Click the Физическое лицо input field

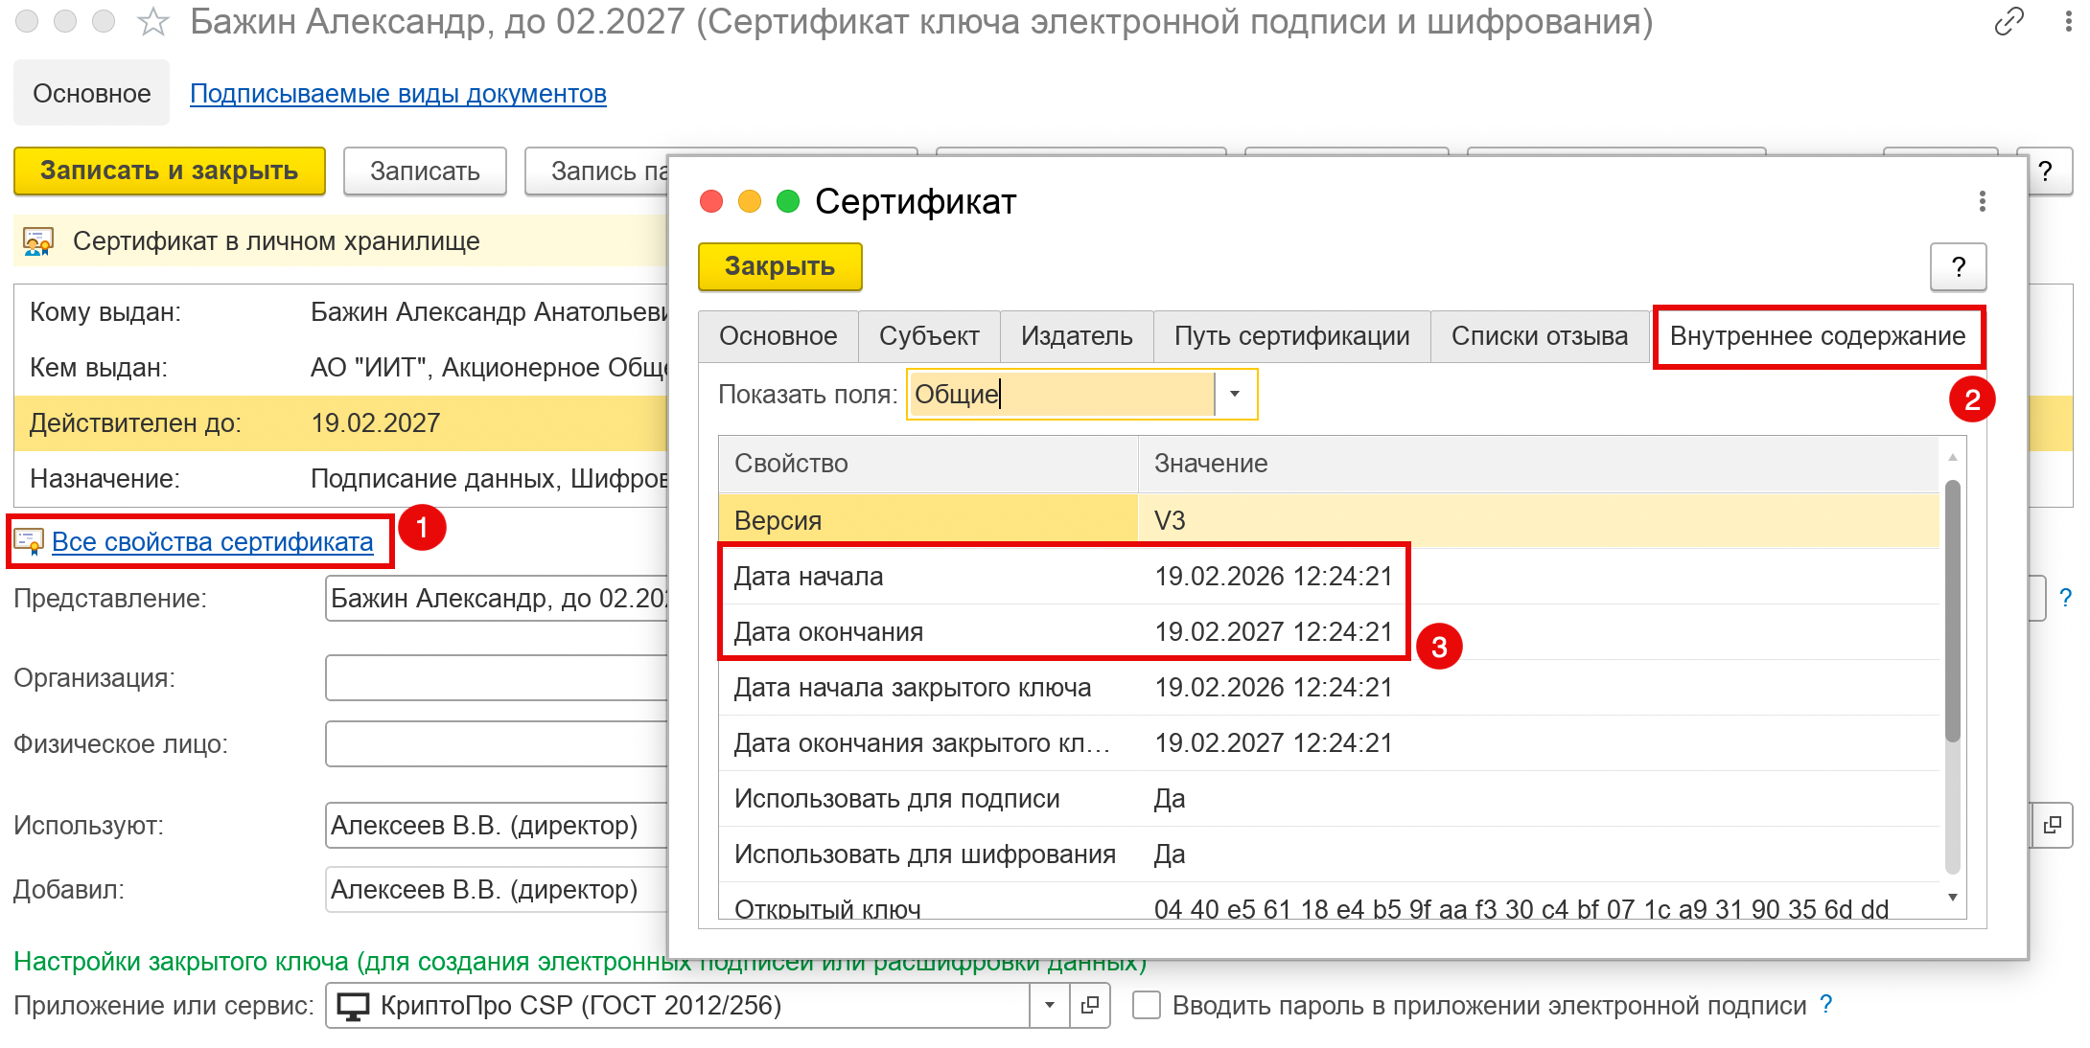pyautogui.click(x=497, y=744)
